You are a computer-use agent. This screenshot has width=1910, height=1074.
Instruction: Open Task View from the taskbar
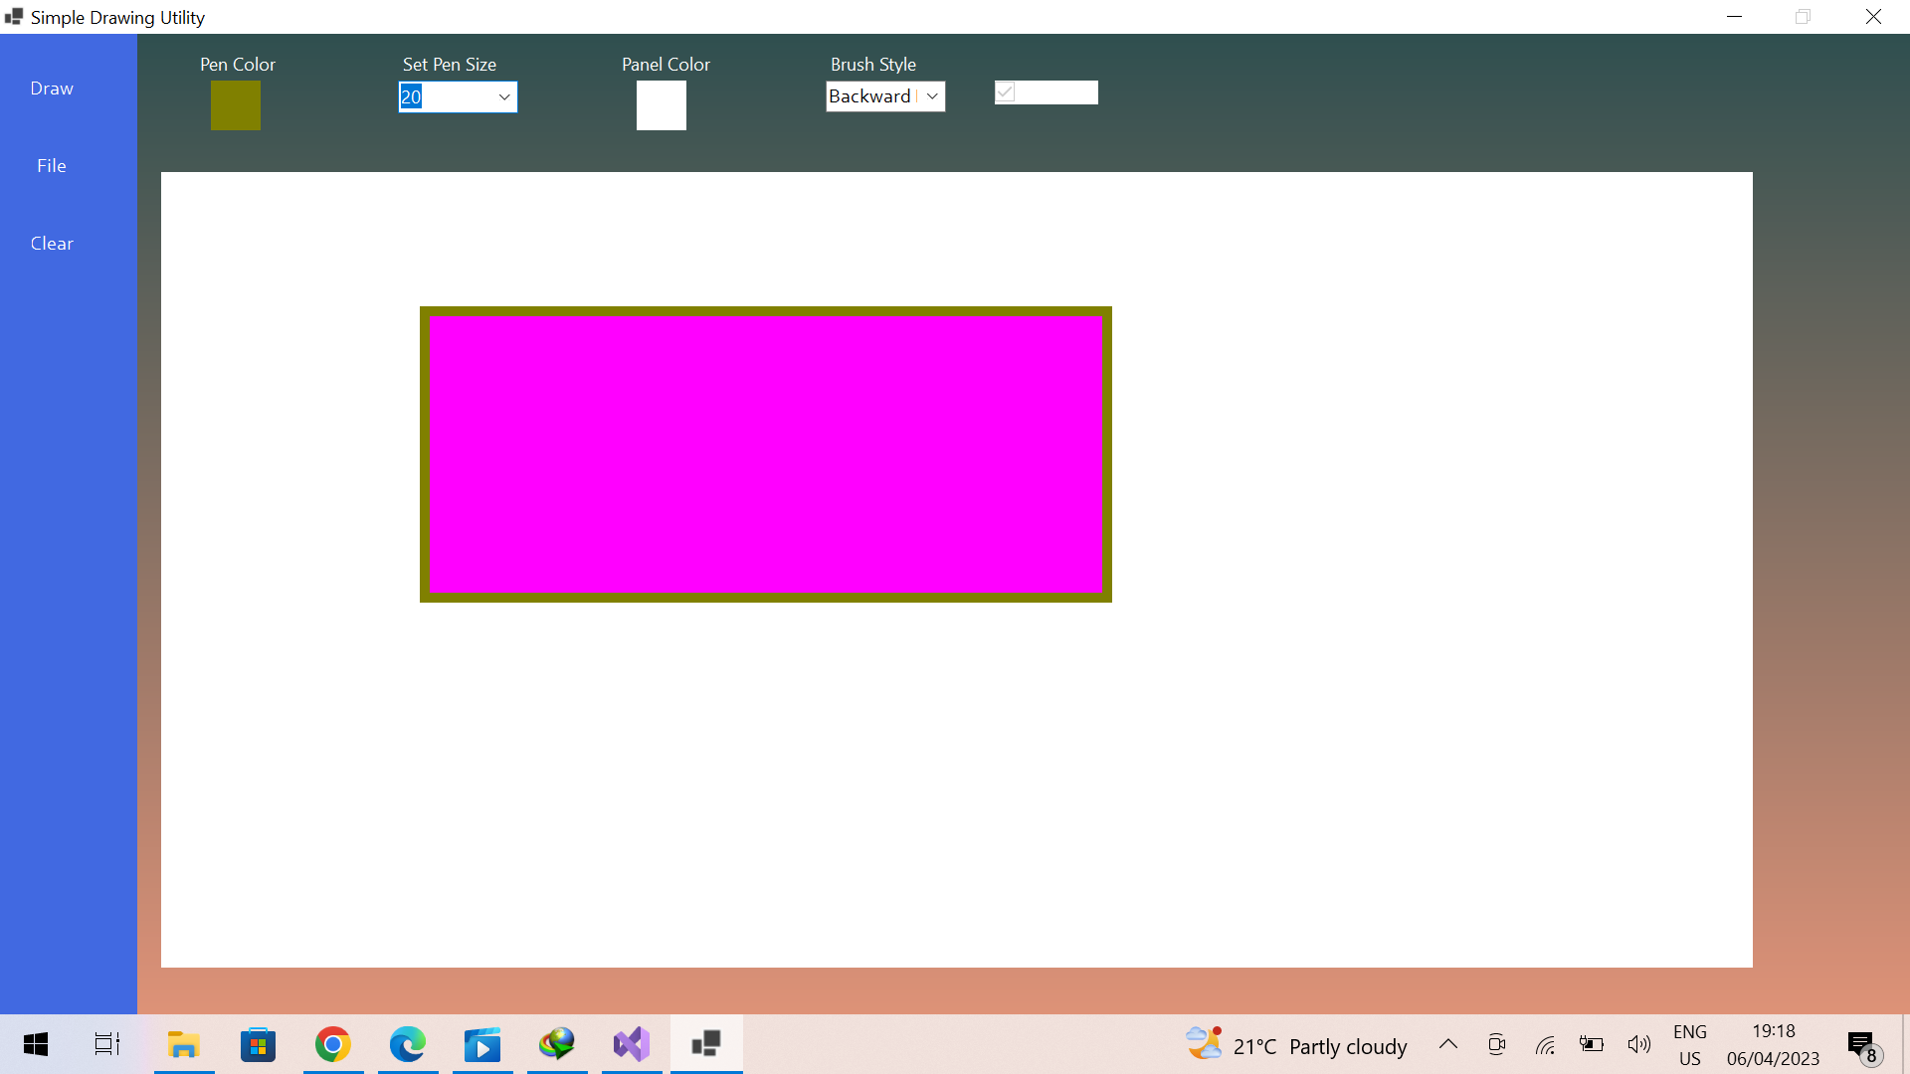click(x=106, y=1045)
